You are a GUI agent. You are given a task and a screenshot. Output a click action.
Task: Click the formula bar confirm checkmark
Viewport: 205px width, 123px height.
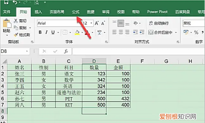[x=55, y=51]
